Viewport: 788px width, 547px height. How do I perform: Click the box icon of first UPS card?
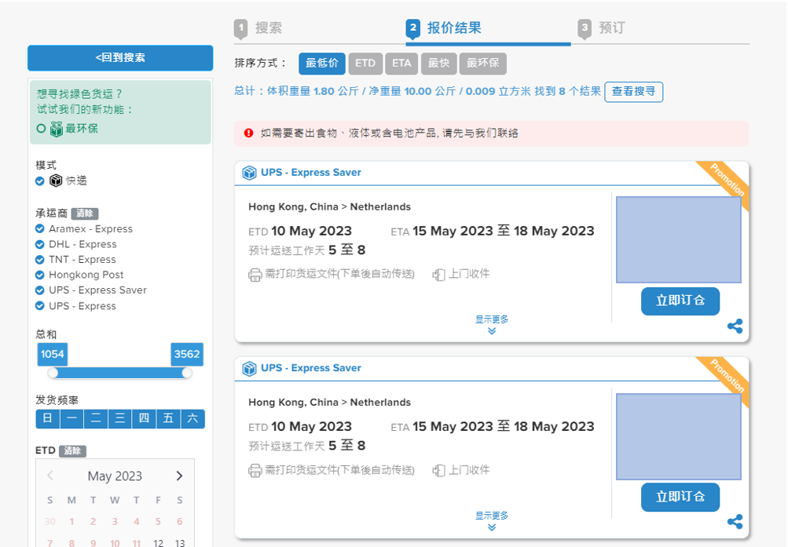249,173
